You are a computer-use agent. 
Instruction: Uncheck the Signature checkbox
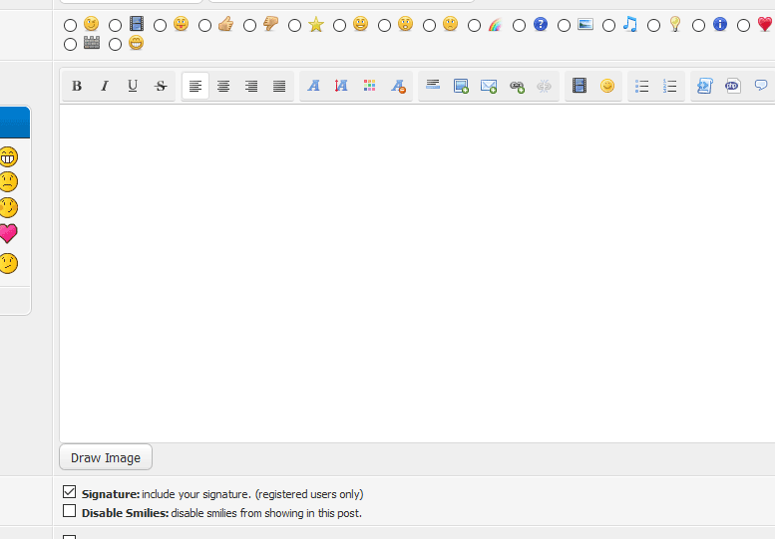69,492
